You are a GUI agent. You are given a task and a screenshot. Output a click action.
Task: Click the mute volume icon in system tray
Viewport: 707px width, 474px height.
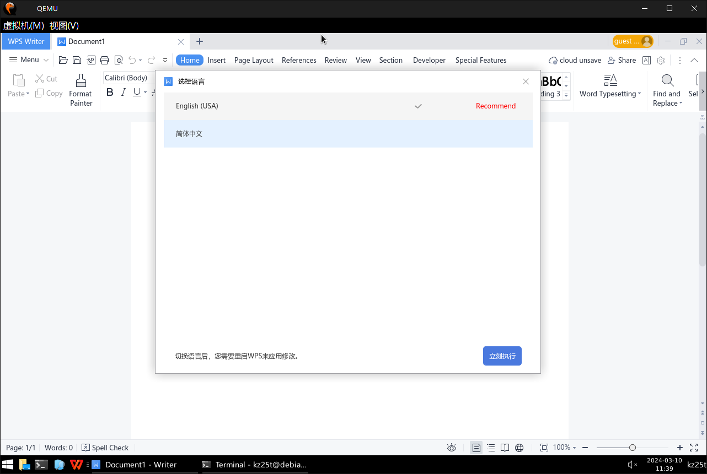click(633, 465)
